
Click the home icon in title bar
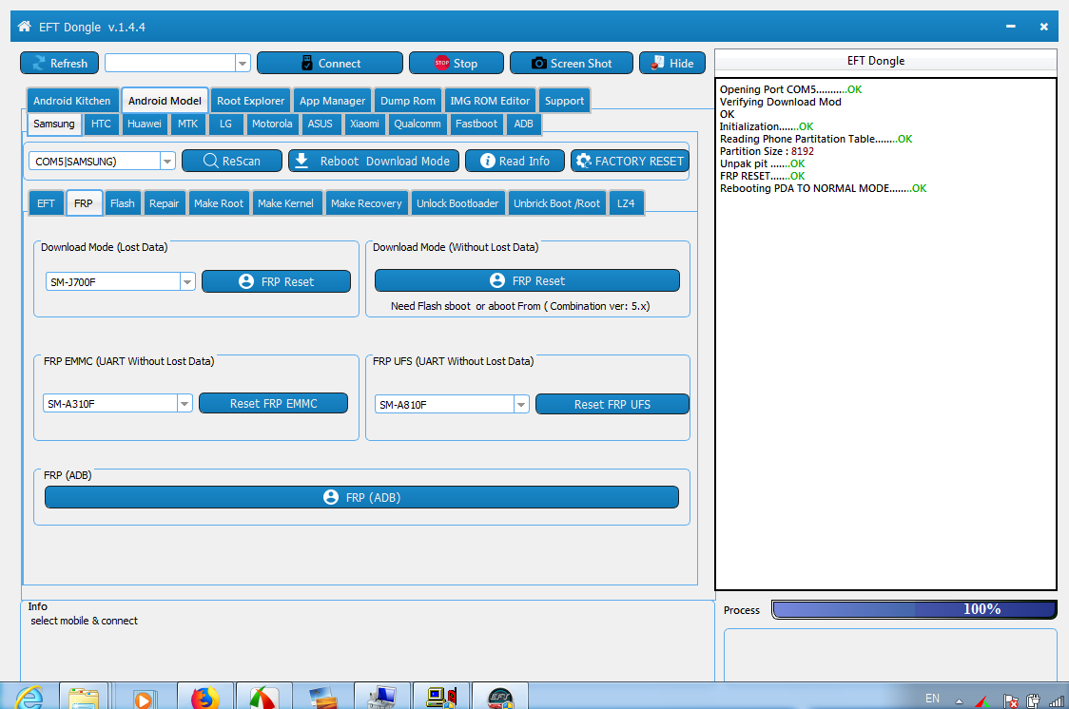tap(25, 27)
